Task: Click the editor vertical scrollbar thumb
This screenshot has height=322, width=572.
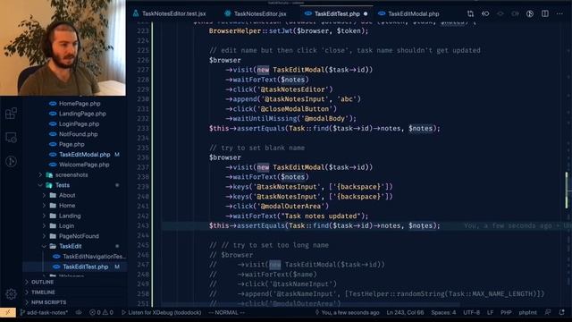Action: click(x=567, y=190)
